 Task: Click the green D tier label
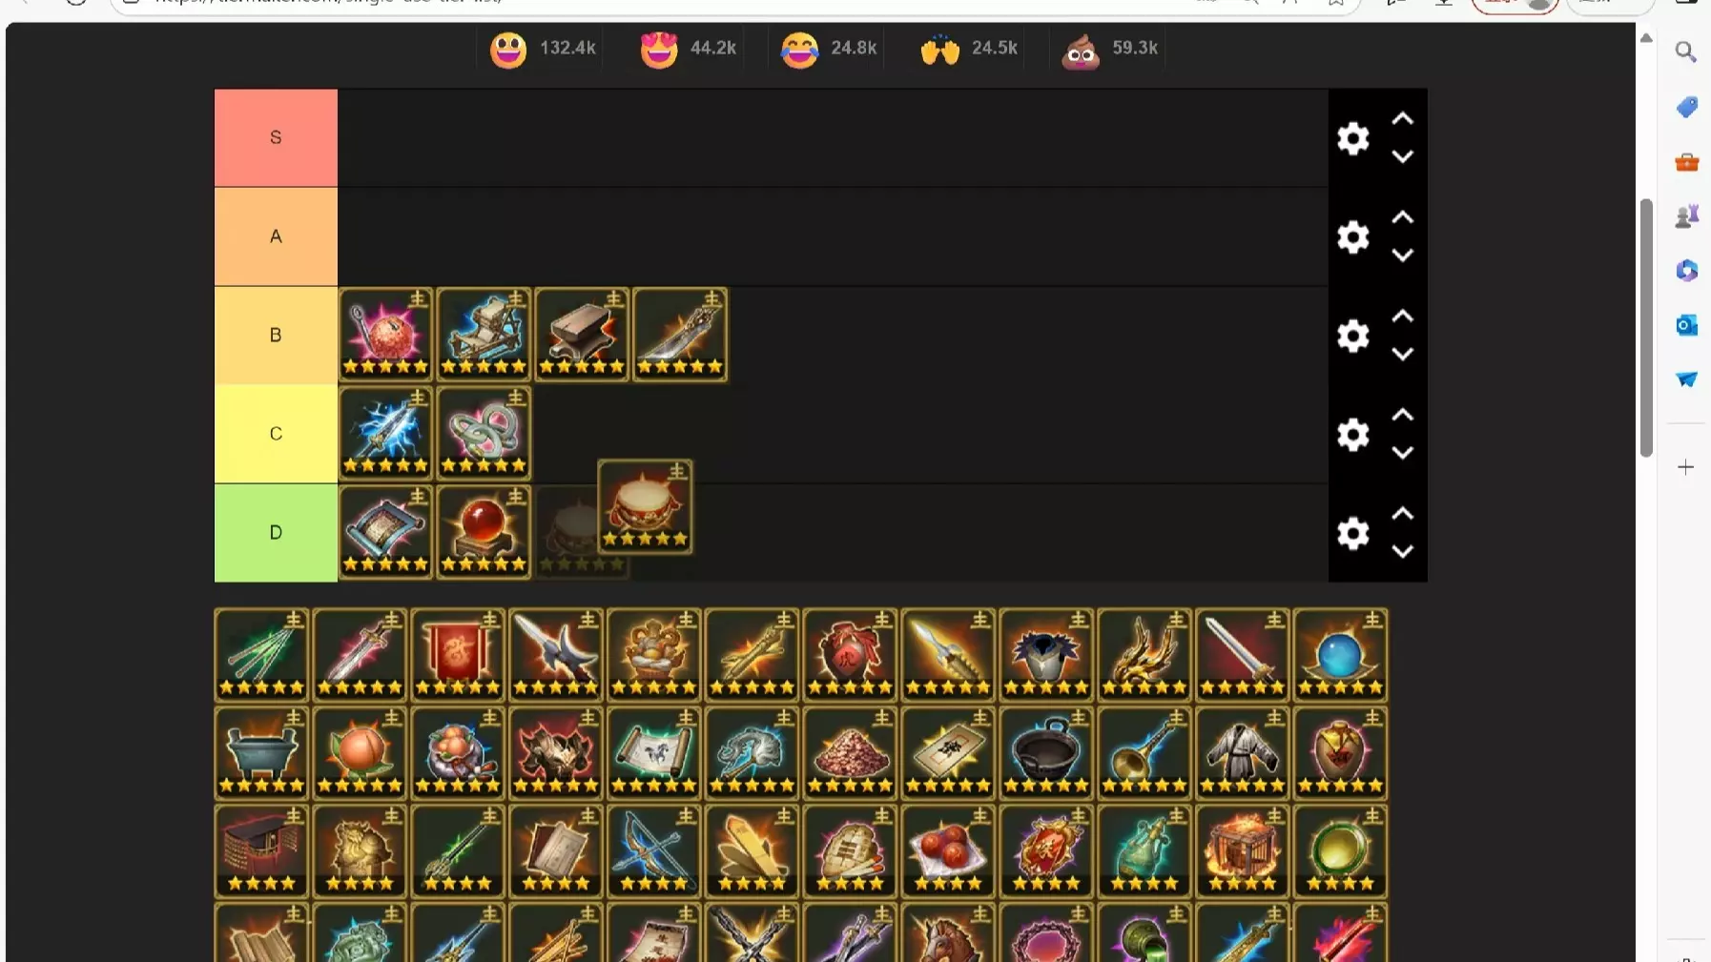[276, 533]
